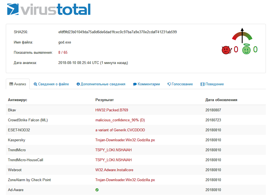Click CrowdStrike update date 20180723
The image size is (270, 195).
point(213,120)
